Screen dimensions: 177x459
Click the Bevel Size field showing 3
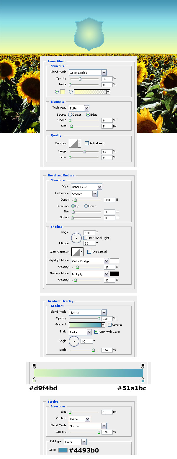pos(109,212)
